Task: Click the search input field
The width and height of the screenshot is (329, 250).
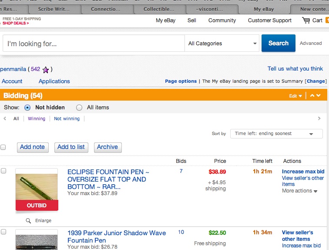Action: pyautogui.click(x=94, y=44)
